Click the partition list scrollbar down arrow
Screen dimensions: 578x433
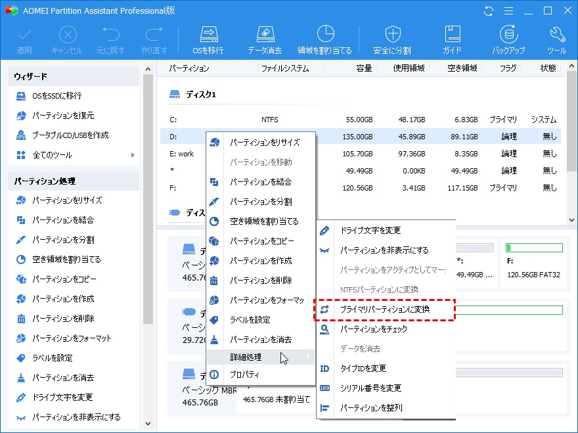tap(571, 220)
